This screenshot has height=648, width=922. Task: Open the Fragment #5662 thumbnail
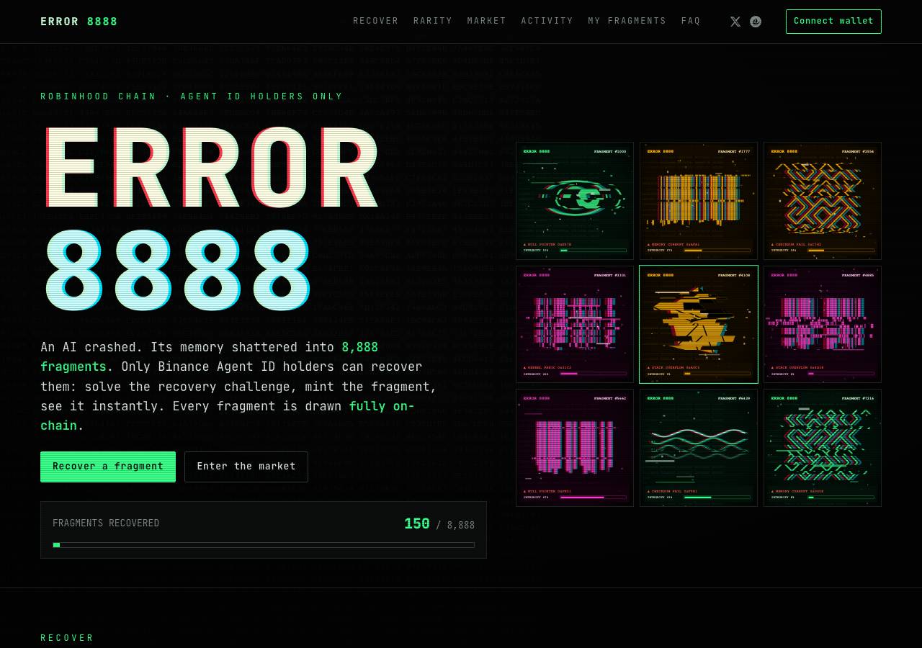[x=575, y=448]
